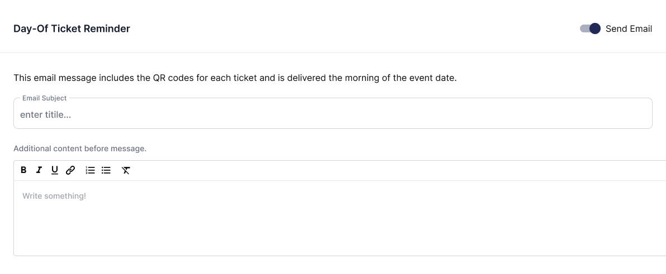Image resolution: width=666 pixels, height=274 pixels.
Task: Click the 'Additional content before message.' label
Action: (80, 149)
